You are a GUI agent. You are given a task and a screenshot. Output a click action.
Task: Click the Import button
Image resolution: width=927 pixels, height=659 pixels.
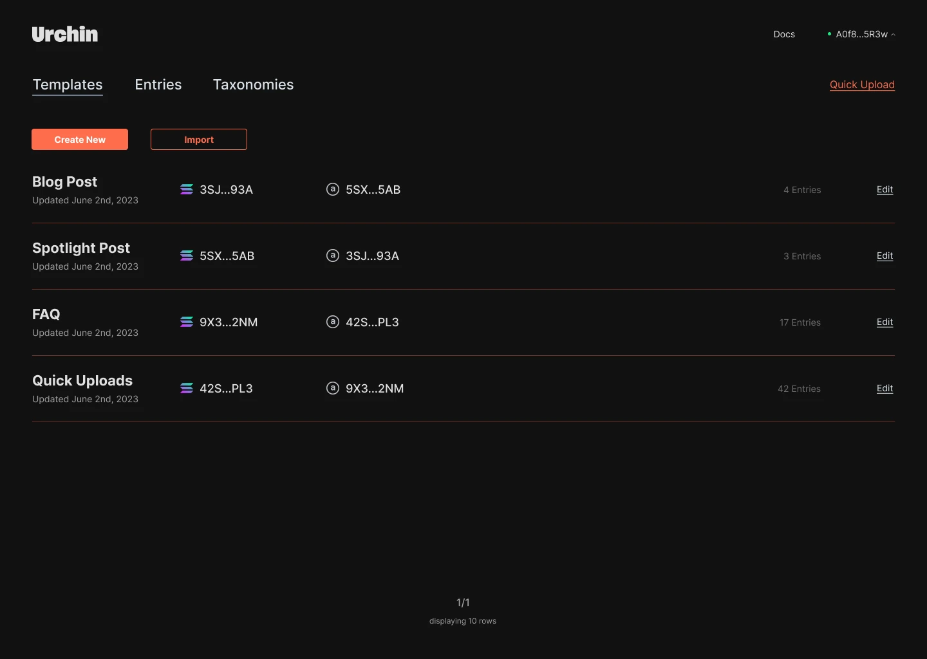click(x=199, y=140)
